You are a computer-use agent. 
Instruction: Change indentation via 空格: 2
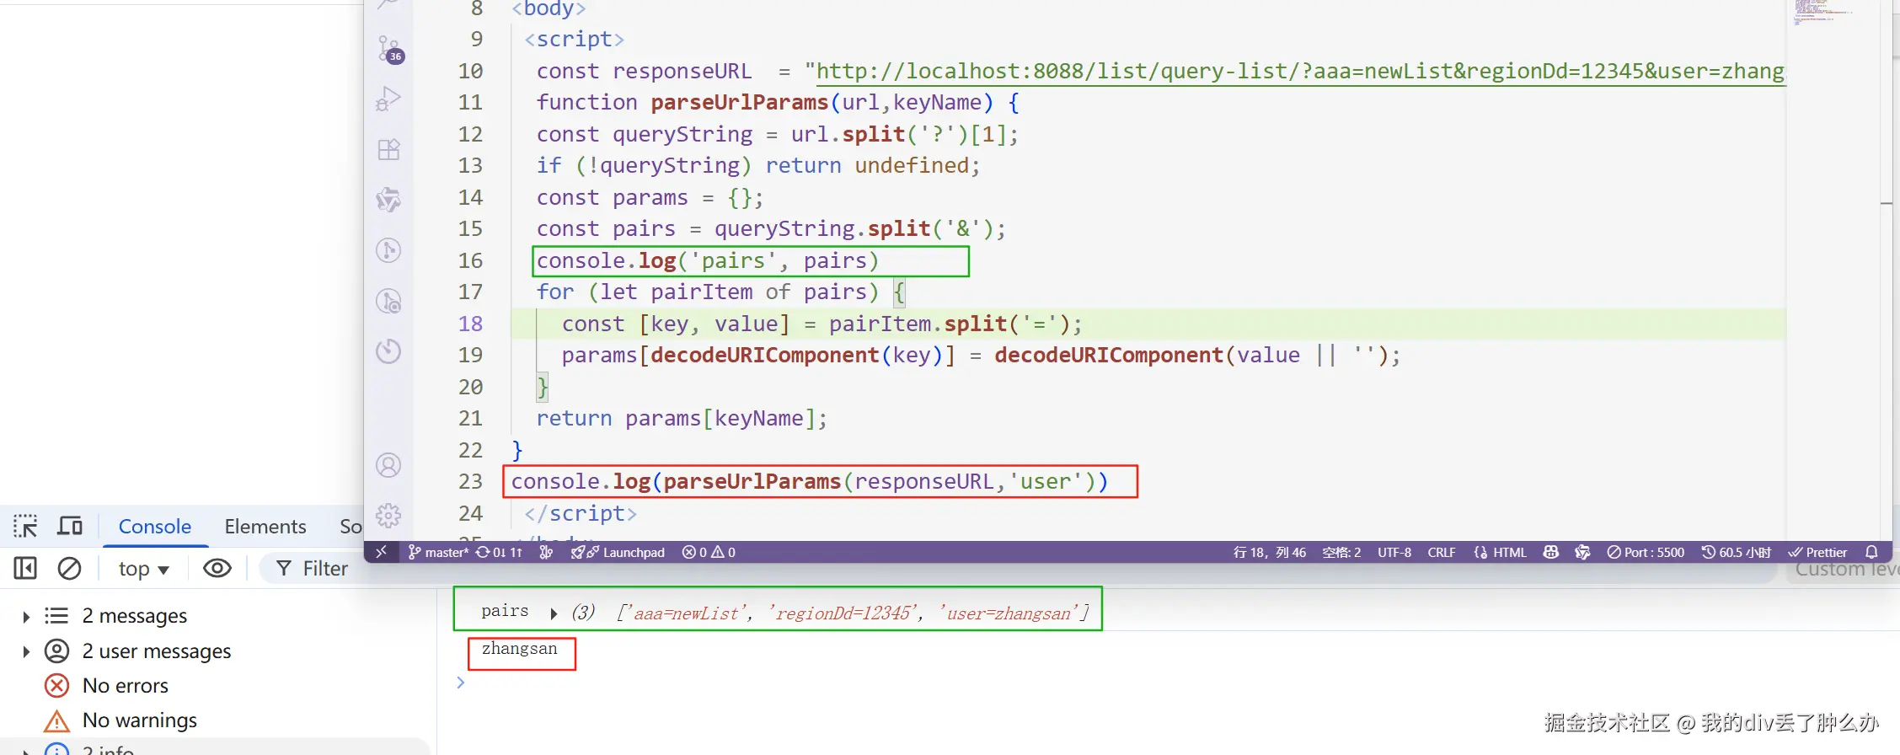[1341, 552]
